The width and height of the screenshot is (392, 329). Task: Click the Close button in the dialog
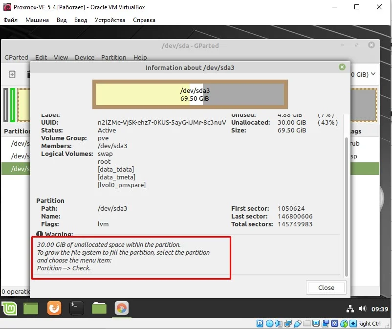[326, 287]
